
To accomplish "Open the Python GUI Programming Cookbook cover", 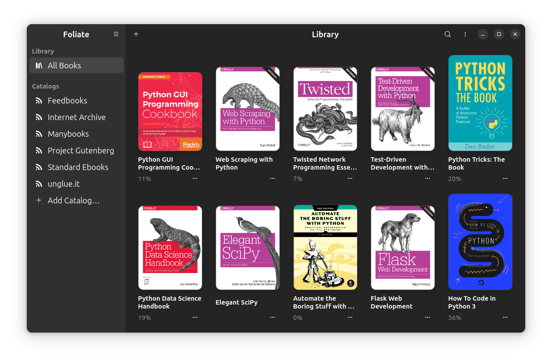I will click(170, 111).
